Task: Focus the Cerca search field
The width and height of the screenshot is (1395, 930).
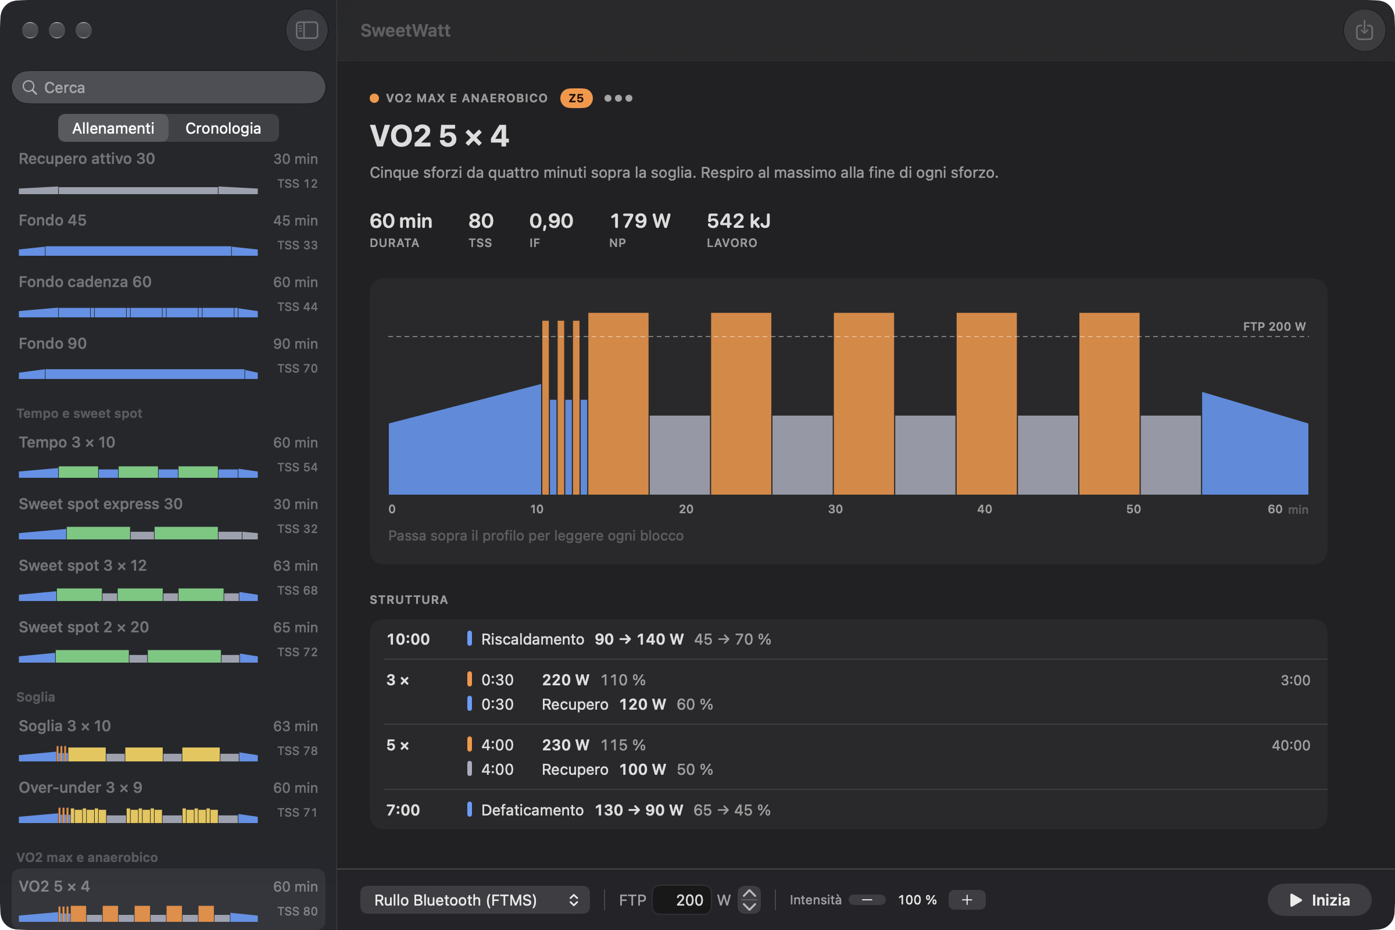Action: (x=169, y=87)
